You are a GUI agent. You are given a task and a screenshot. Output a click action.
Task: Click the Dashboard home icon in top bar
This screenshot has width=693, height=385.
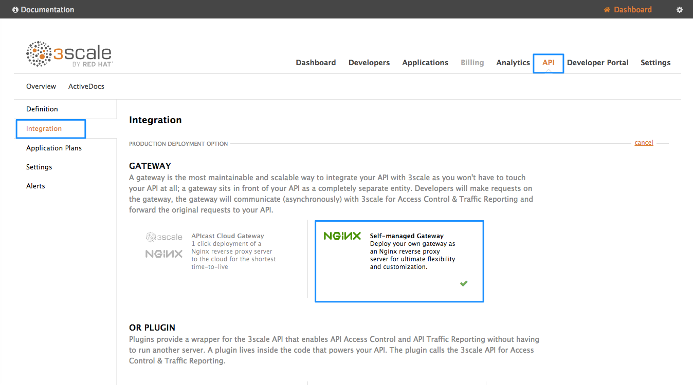click(x=607, y=10)
